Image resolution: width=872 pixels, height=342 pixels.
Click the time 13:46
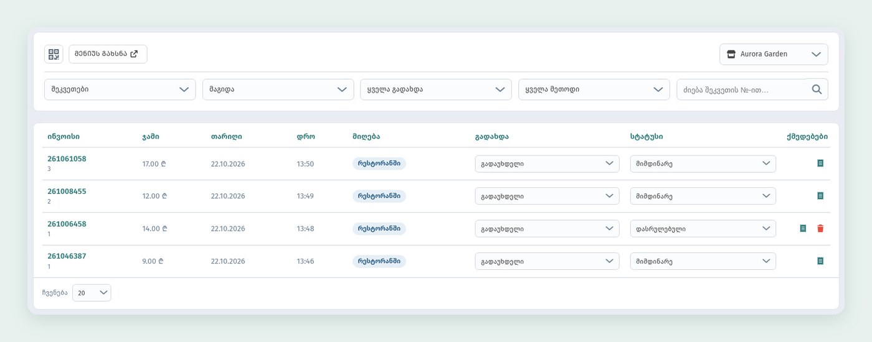(305, 261)
